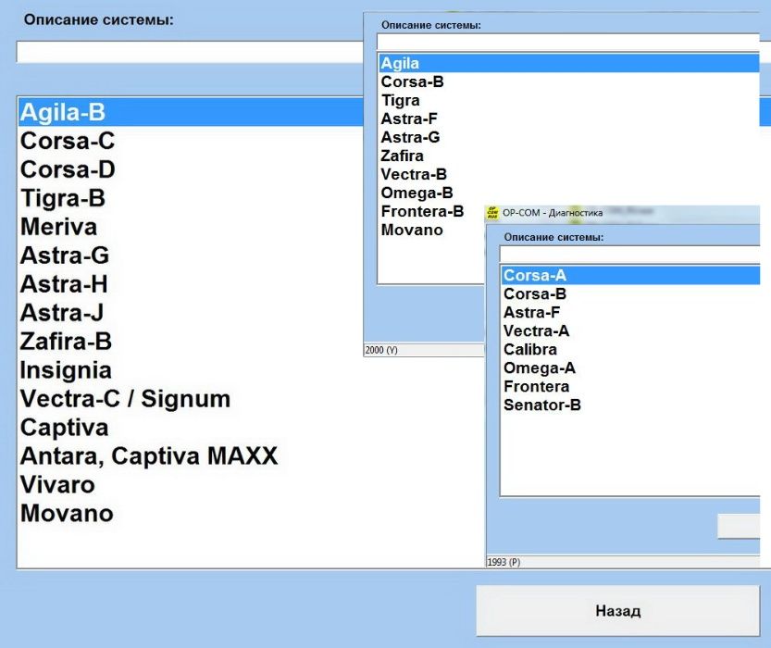Click Vectra-B in the 2000 (Y) list
Viewport: 771px width, 648px height.
[x=414, y=175]
